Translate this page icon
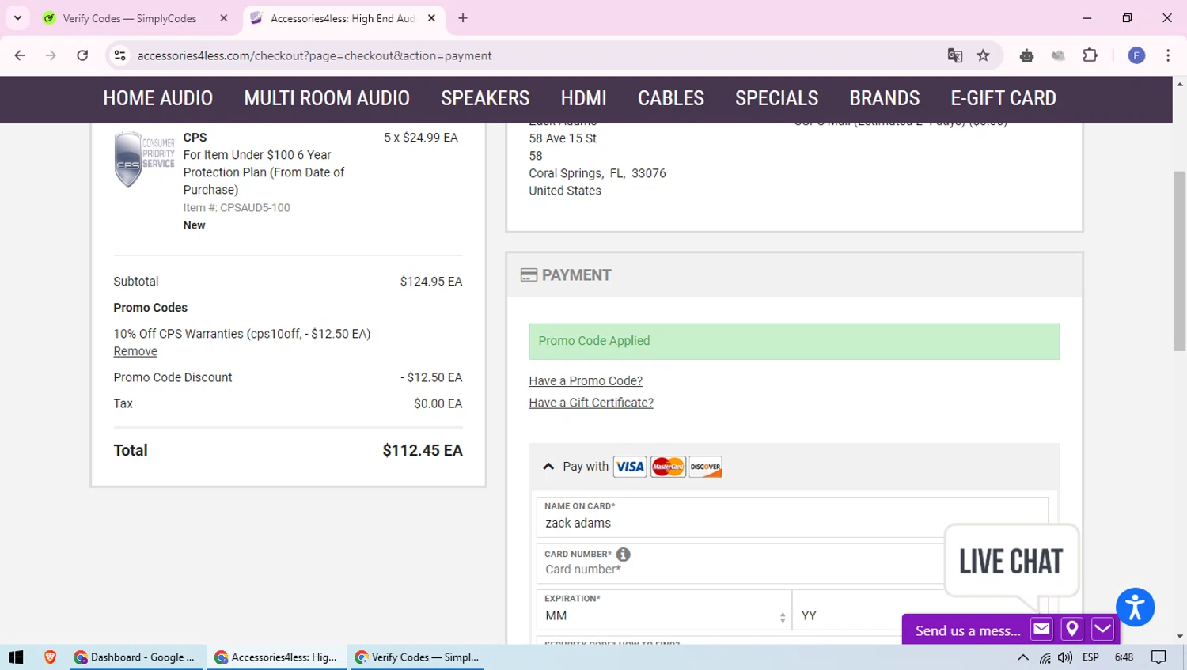Viewport: 1187px width, 670px height. click(x=955, y=55)
